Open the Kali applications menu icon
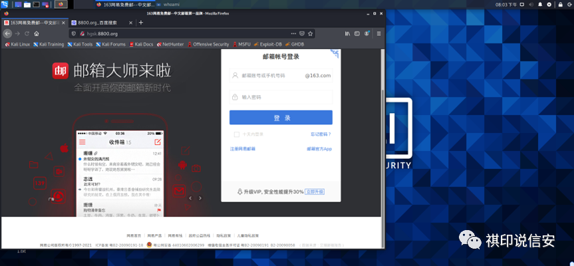This screenshot has width=574, height=266. (x=5, y=5)
